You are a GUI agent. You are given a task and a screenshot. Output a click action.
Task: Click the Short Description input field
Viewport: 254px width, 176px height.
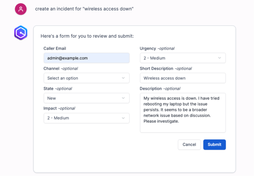(x=183, y=78)
